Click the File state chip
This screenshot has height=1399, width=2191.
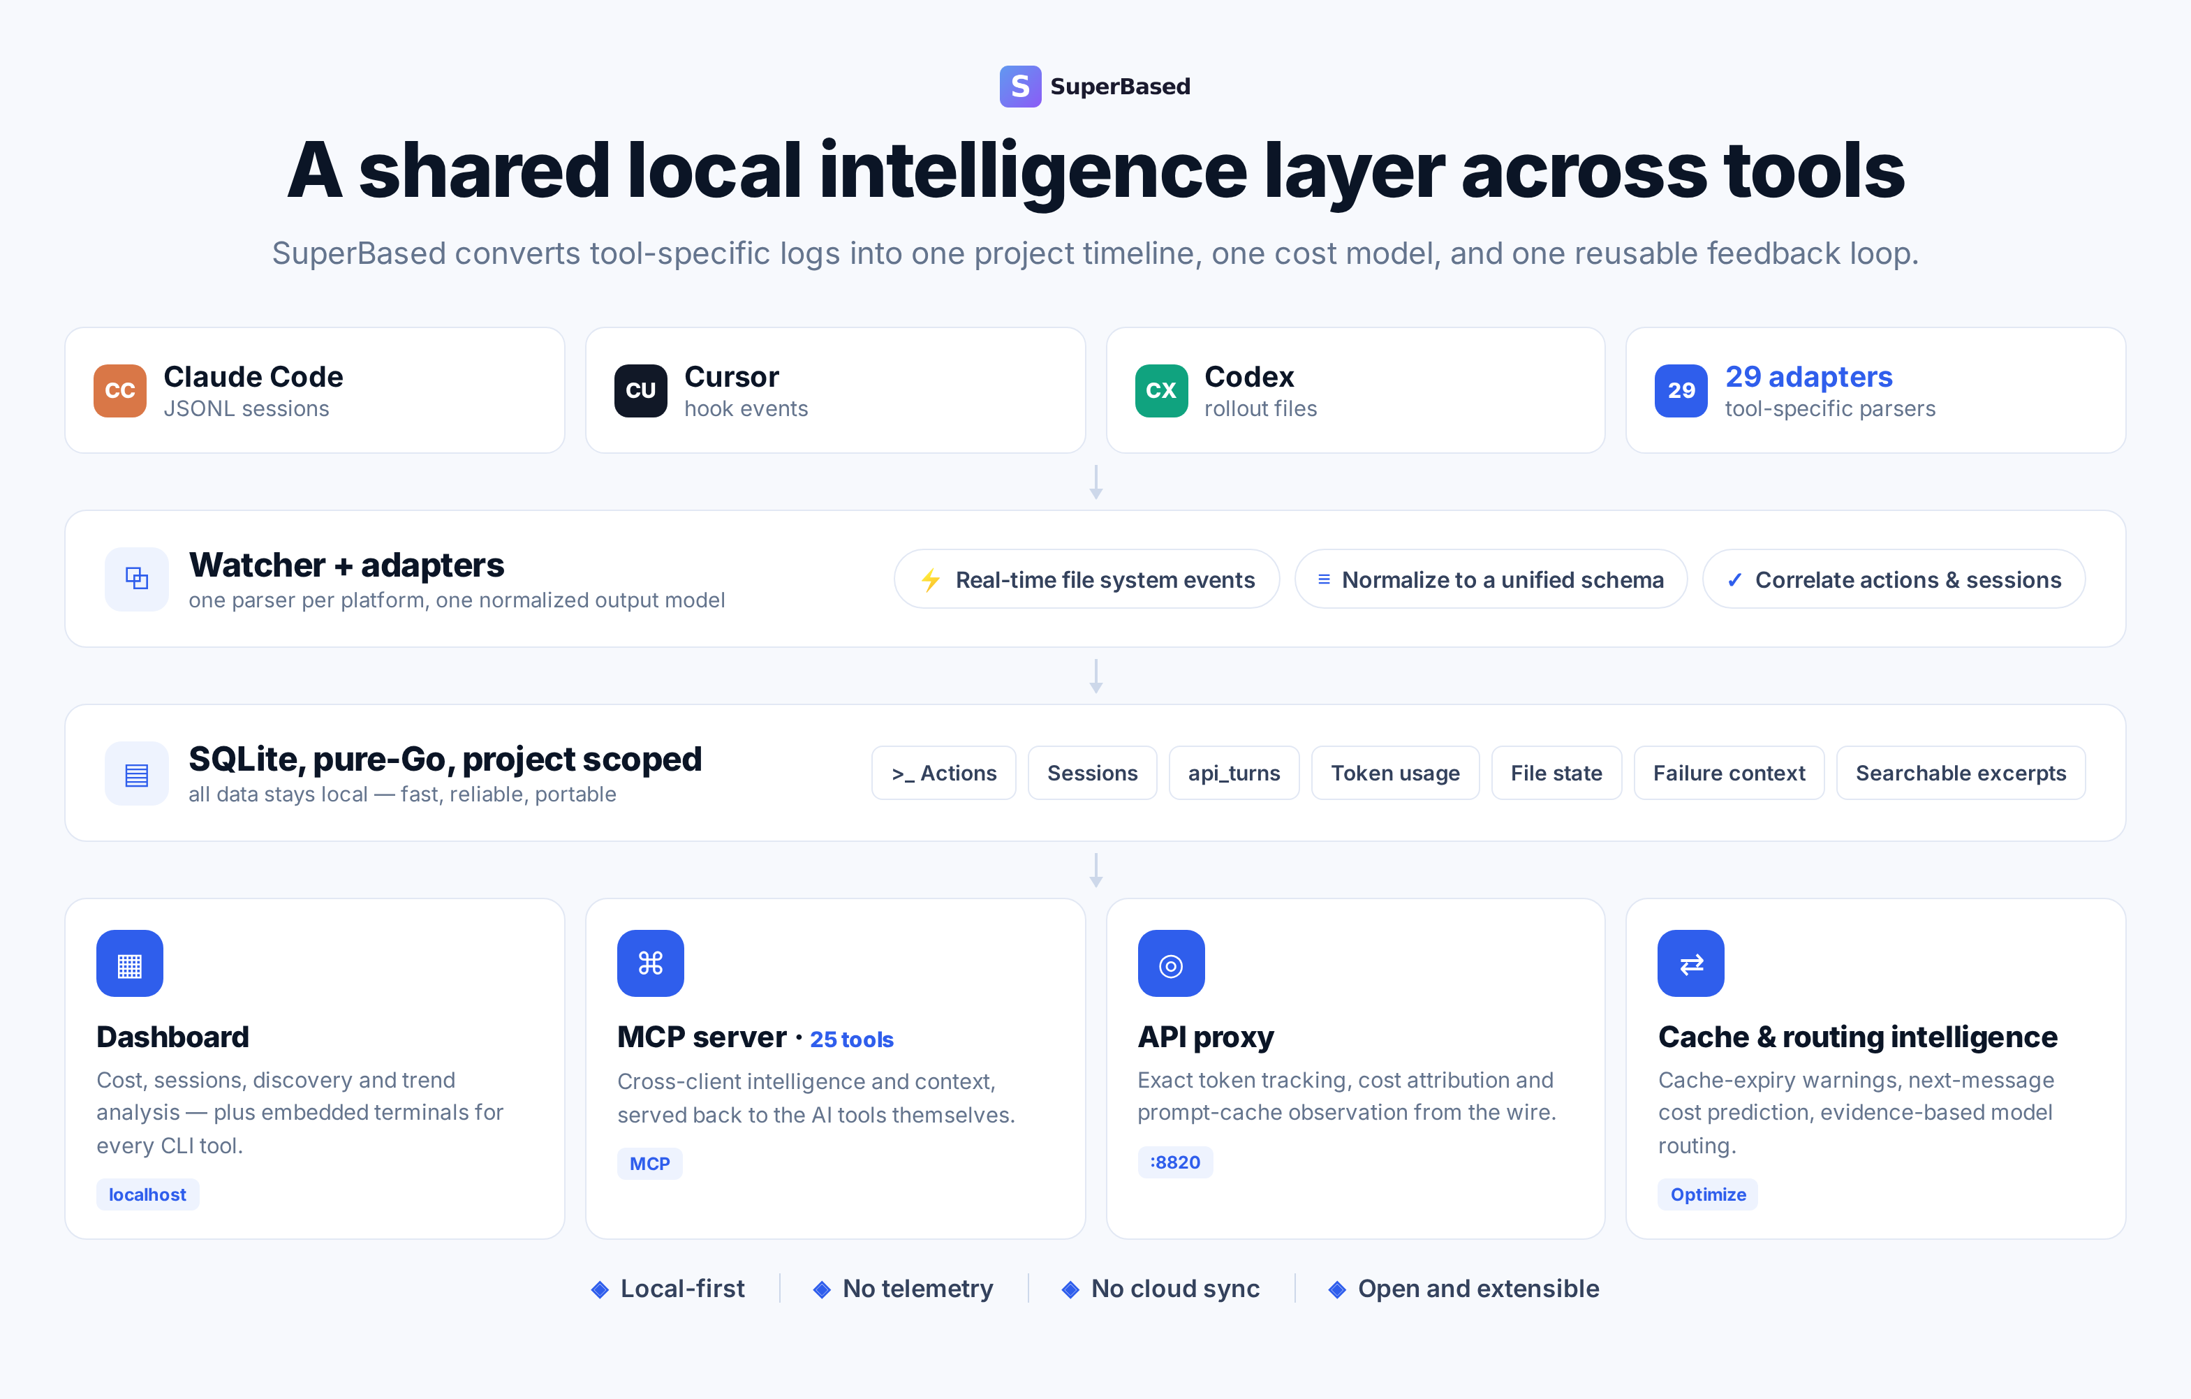click(x=1556, y=773)
